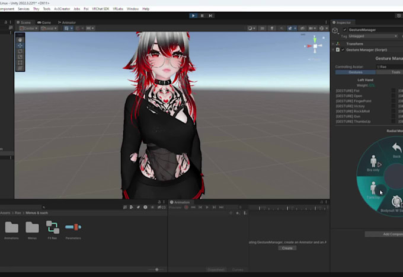Adjust the project icon size slider
Image resolution: width=403 pixels, height=277 pixels.
(x=157, y=269)
